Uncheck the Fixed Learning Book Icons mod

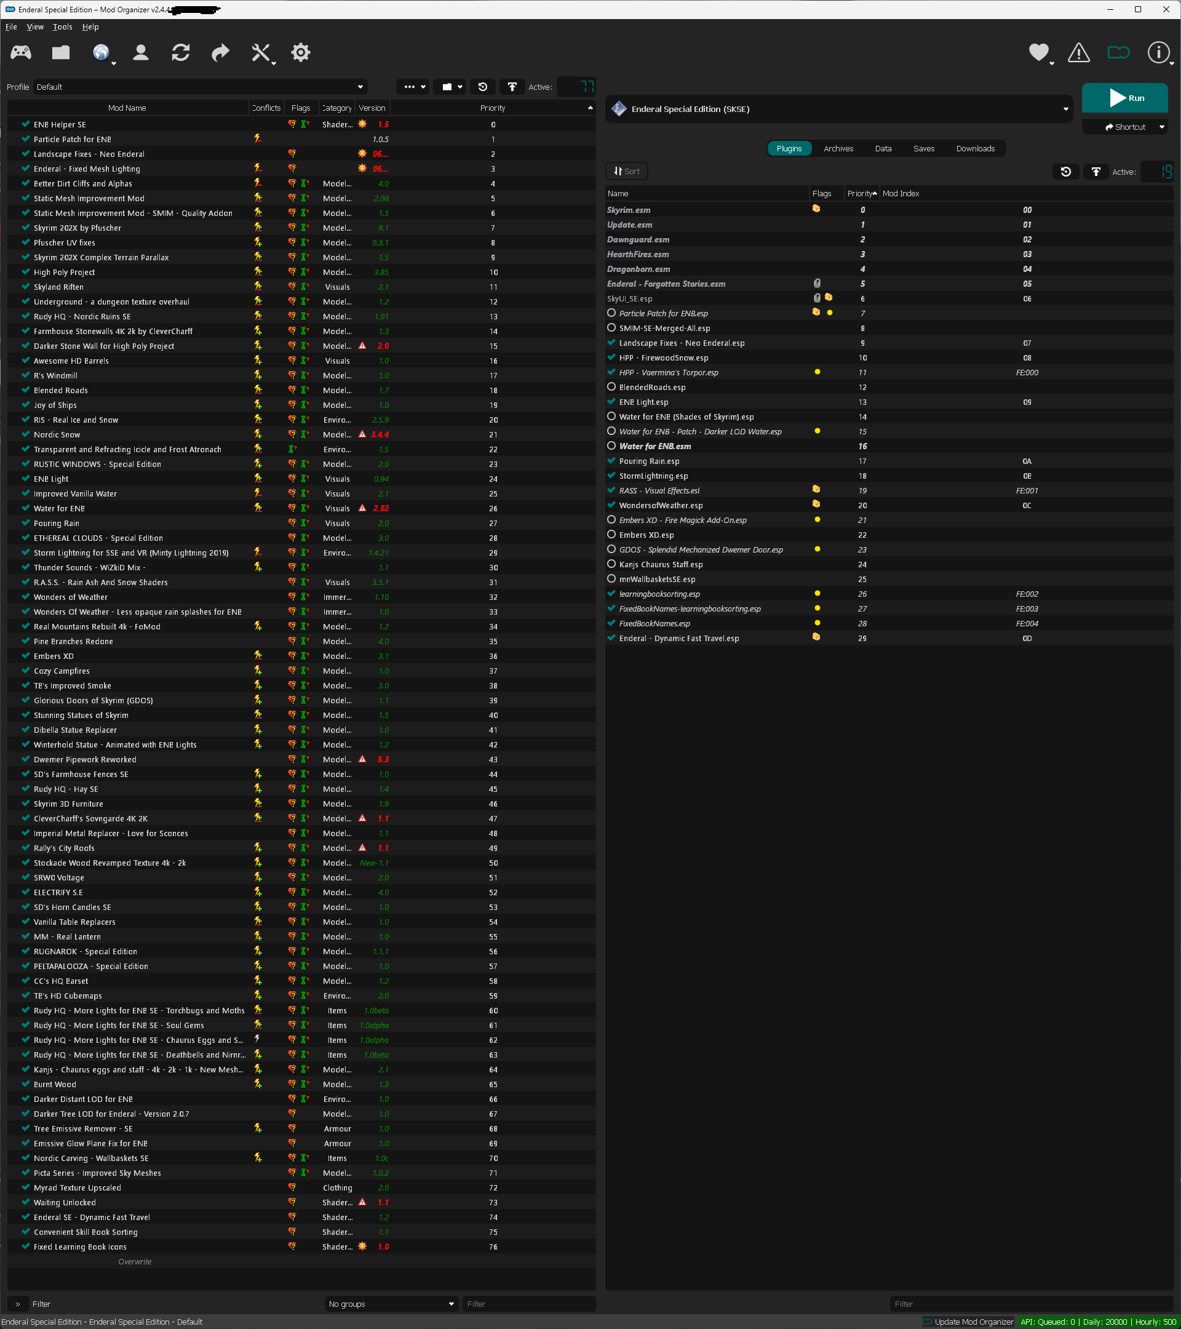[25, 1246]
